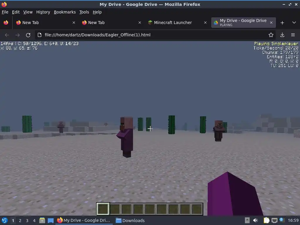Switch to the Minecraft Launcher tab
This screenshot has height=225, width=300.
[x=177, y=23]
